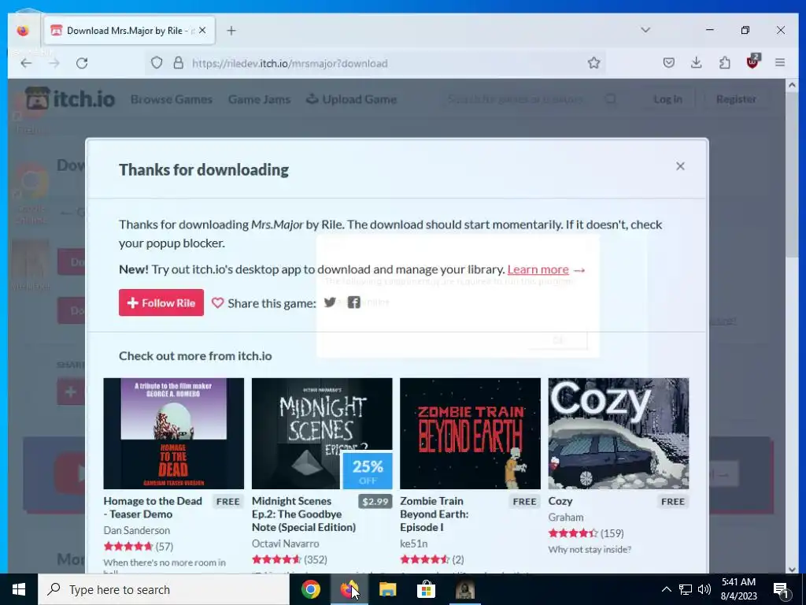Click the itch.io logo
The image size is (806, 605).
[x=70, y=98]
